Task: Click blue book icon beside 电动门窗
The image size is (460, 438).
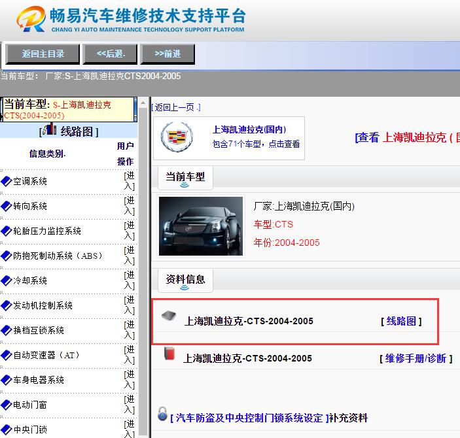Action: click(x=6, y=405)
